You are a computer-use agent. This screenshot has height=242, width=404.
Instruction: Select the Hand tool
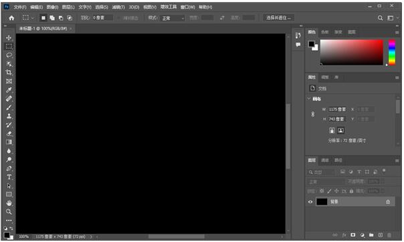(x=9, y=203)
